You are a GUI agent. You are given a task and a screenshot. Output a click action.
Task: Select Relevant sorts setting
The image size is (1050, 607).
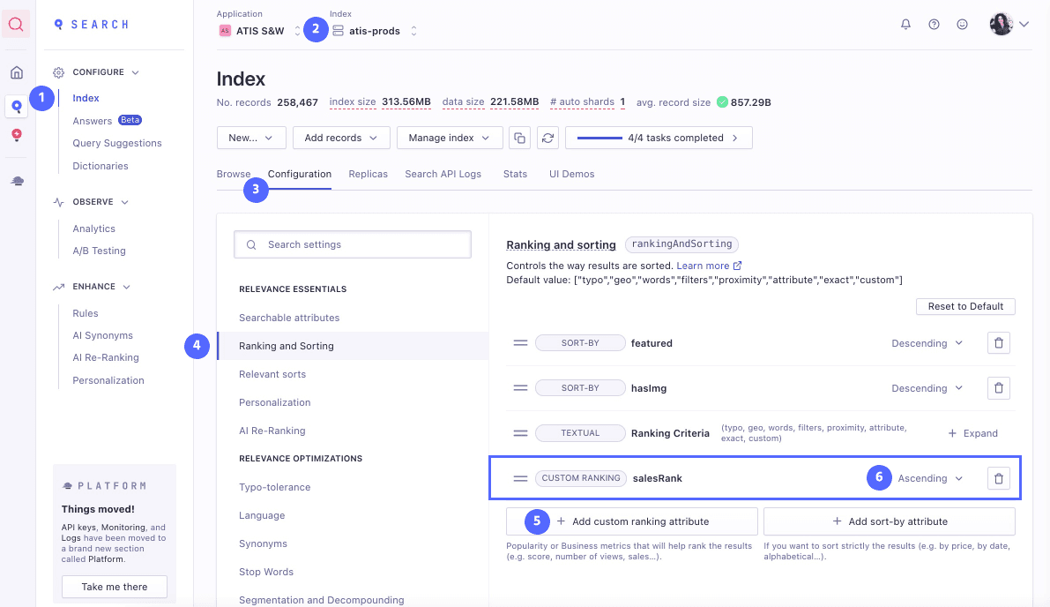(x=272, y=374)
